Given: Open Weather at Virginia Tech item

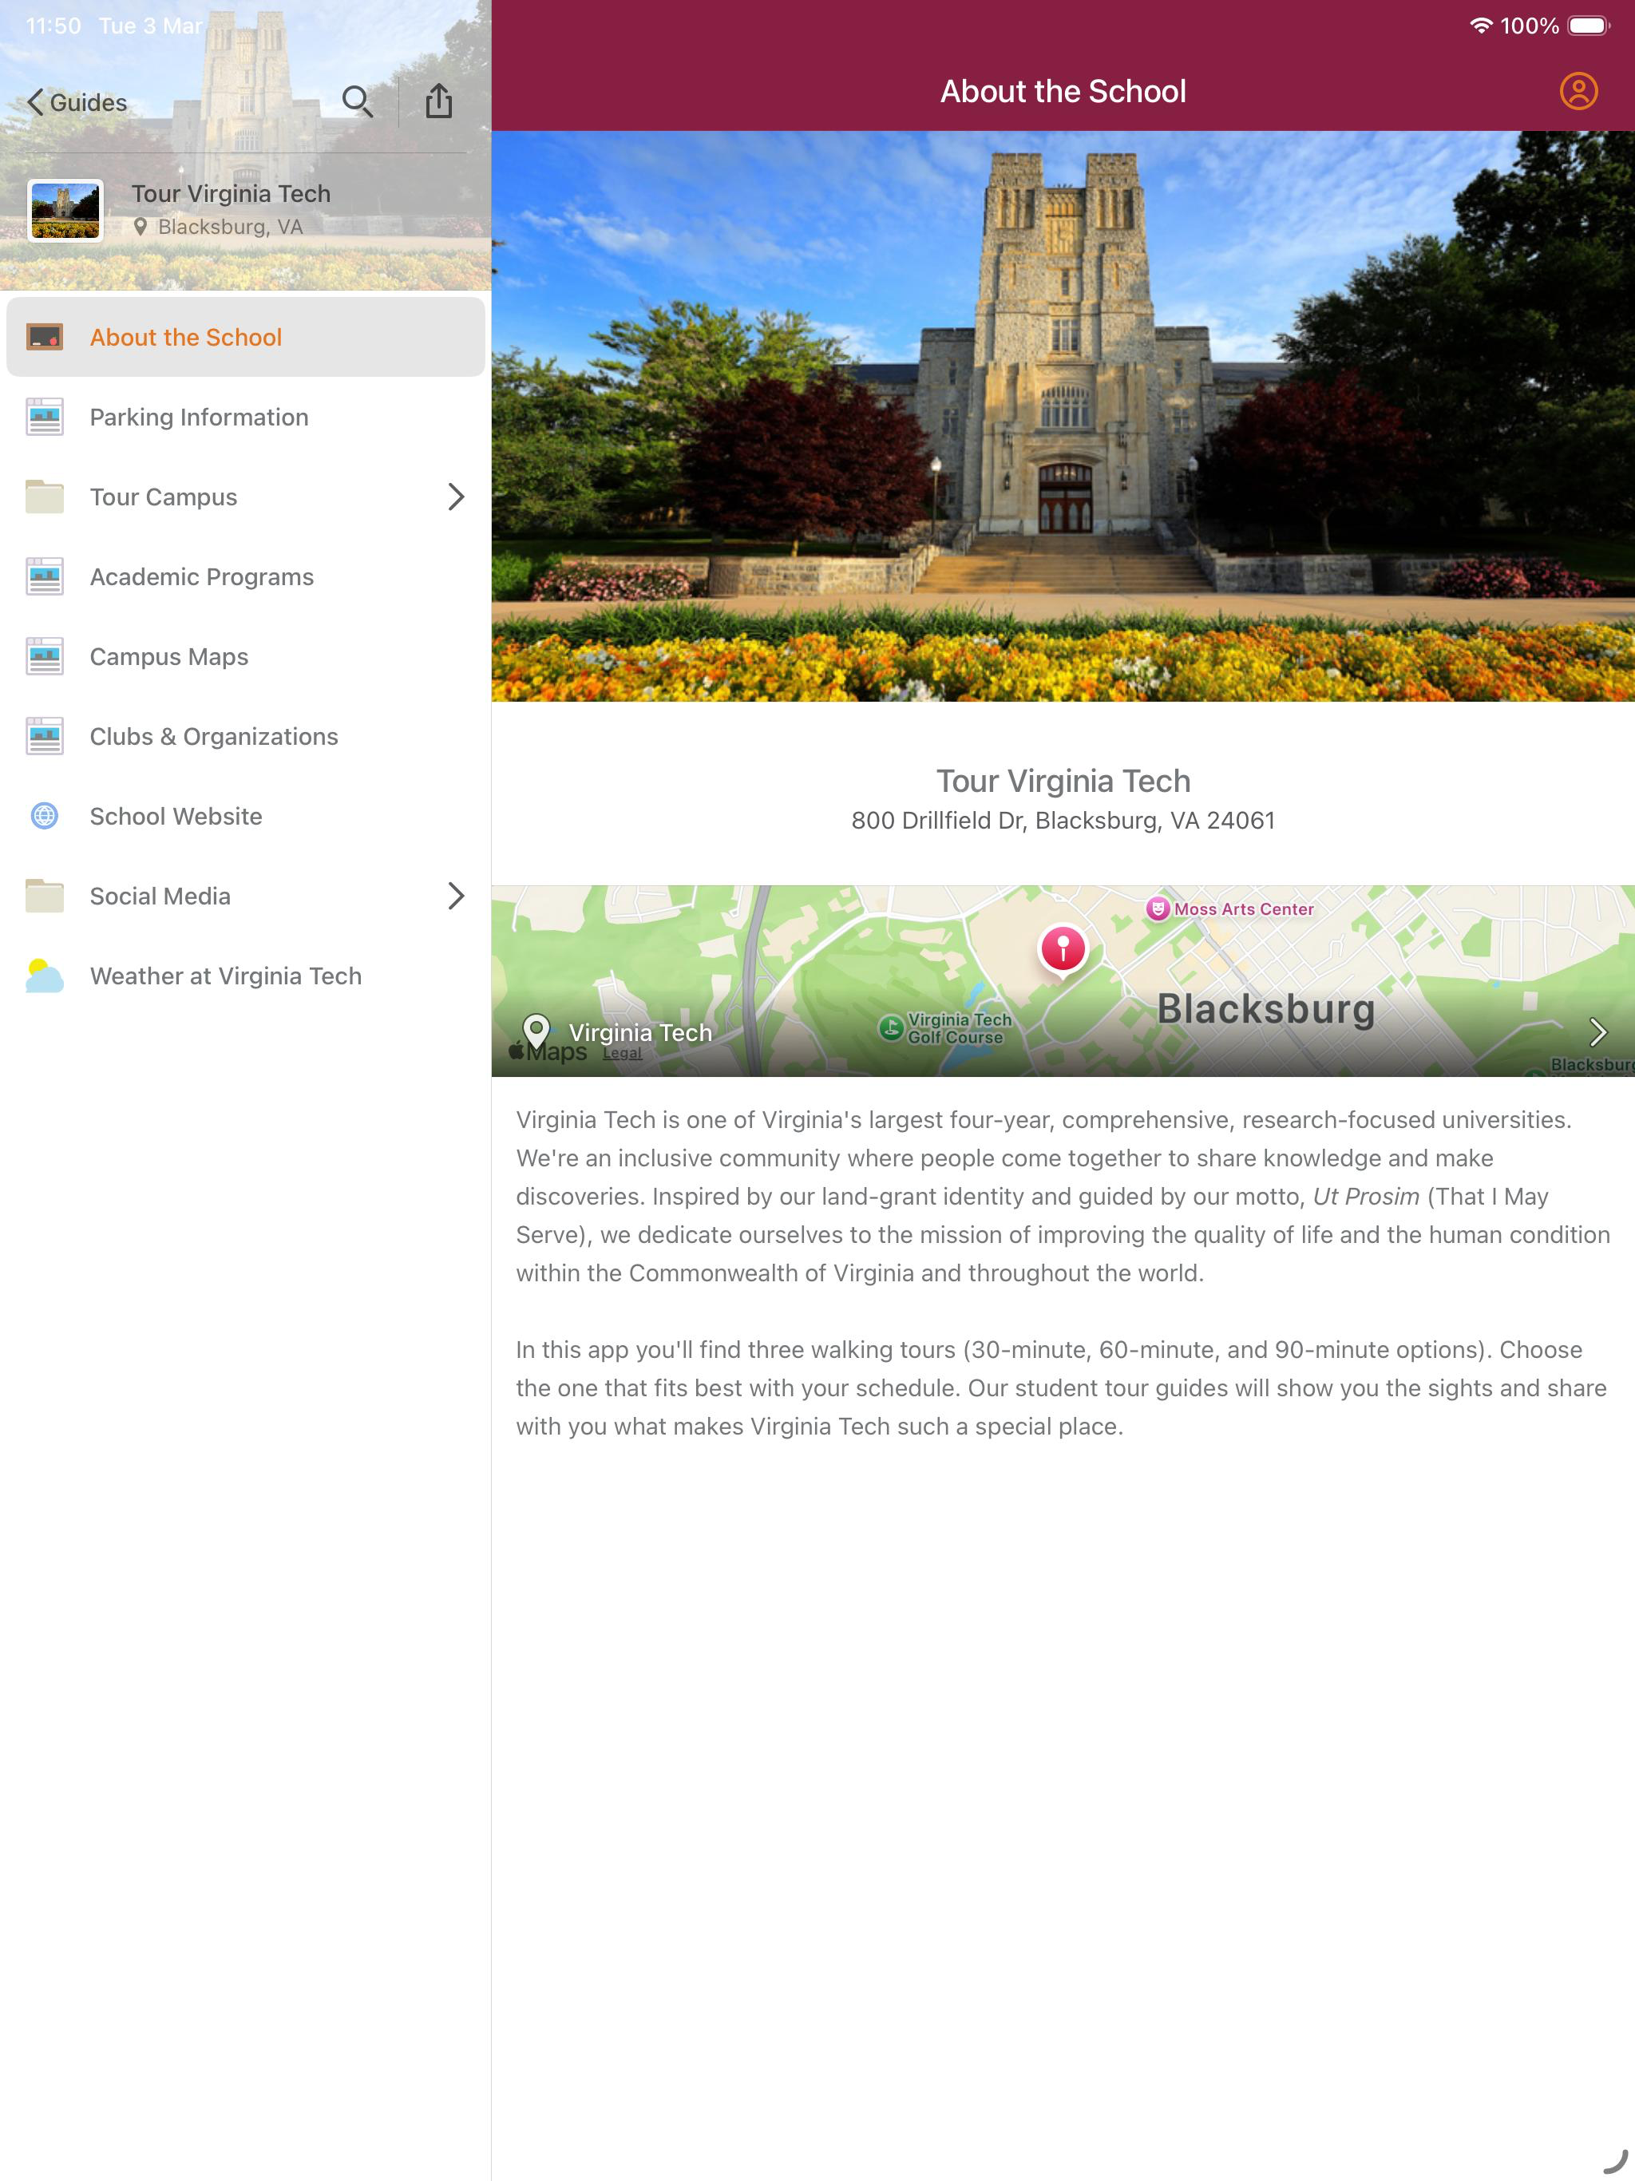Looking at the screenshot, I should click(x=246, y=976).
